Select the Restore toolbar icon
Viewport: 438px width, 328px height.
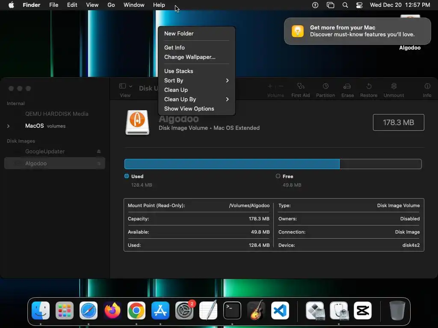369,86
